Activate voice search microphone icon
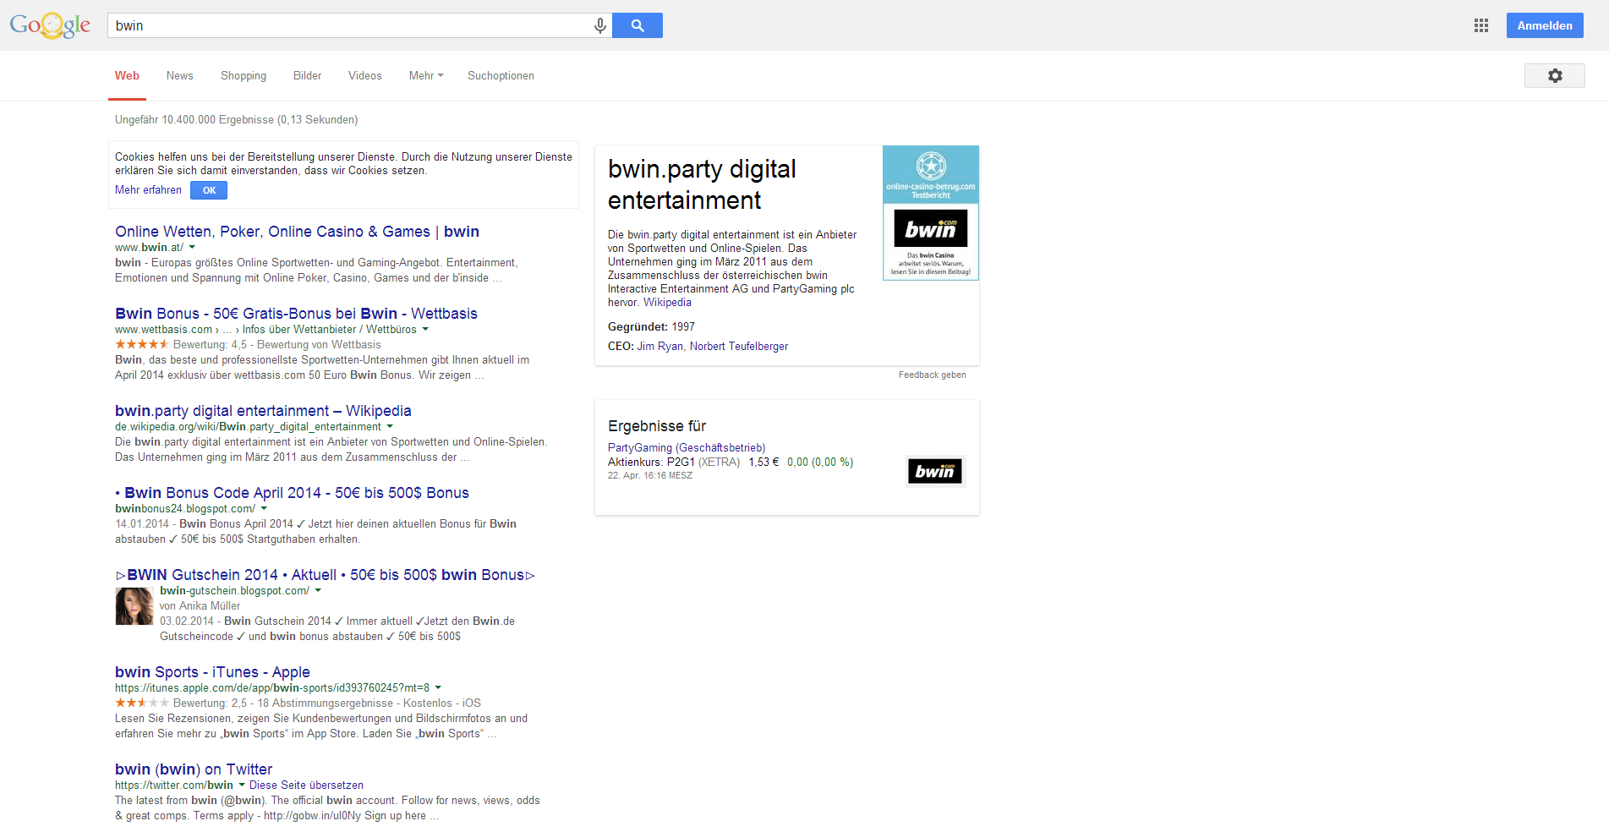The image size is (1609, 832). click(x=599, y=25)
